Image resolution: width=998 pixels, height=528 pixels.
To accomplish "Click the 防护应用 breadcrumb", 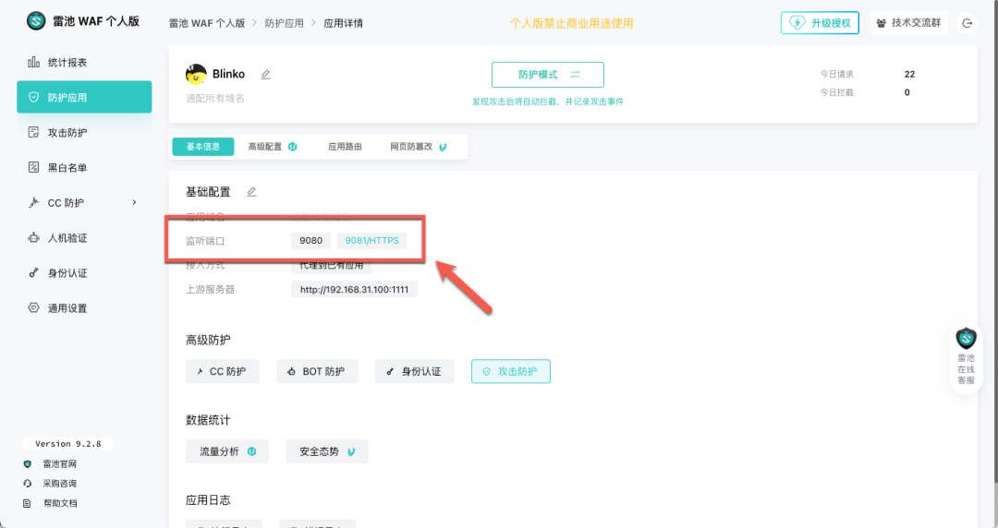I will coord(284,23).
